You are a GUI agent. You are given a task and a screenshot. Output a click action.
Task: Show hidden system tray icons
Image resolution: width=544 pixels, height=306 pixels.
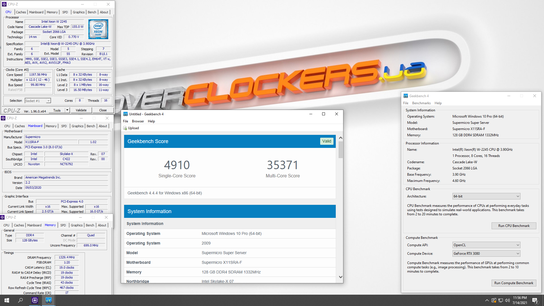[487, 300]
